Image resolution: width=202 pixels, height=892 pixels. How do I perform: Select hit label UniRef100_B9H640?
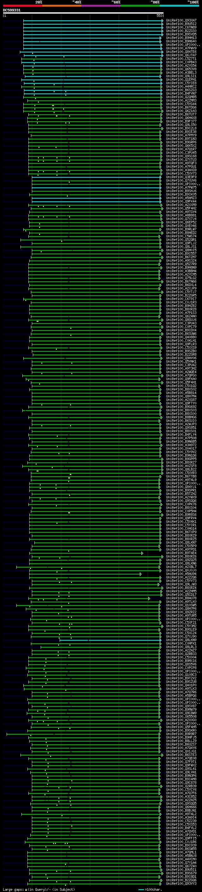181,41
